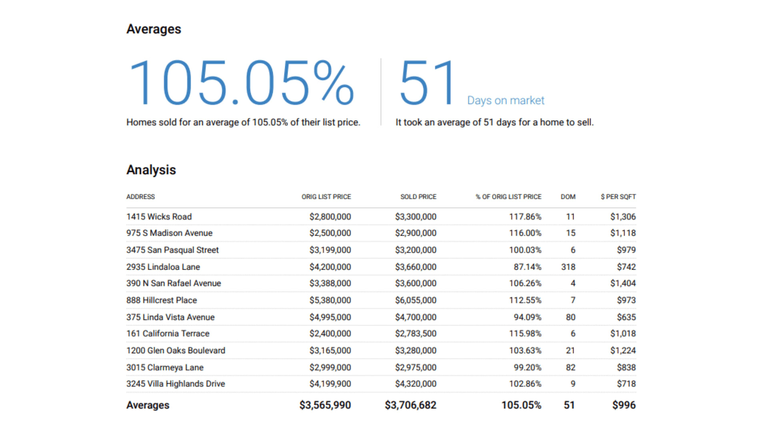This screenshot has height=432, width=768.
Task: Click the SOLD PRICE column header
Action: tap(418, 197)
